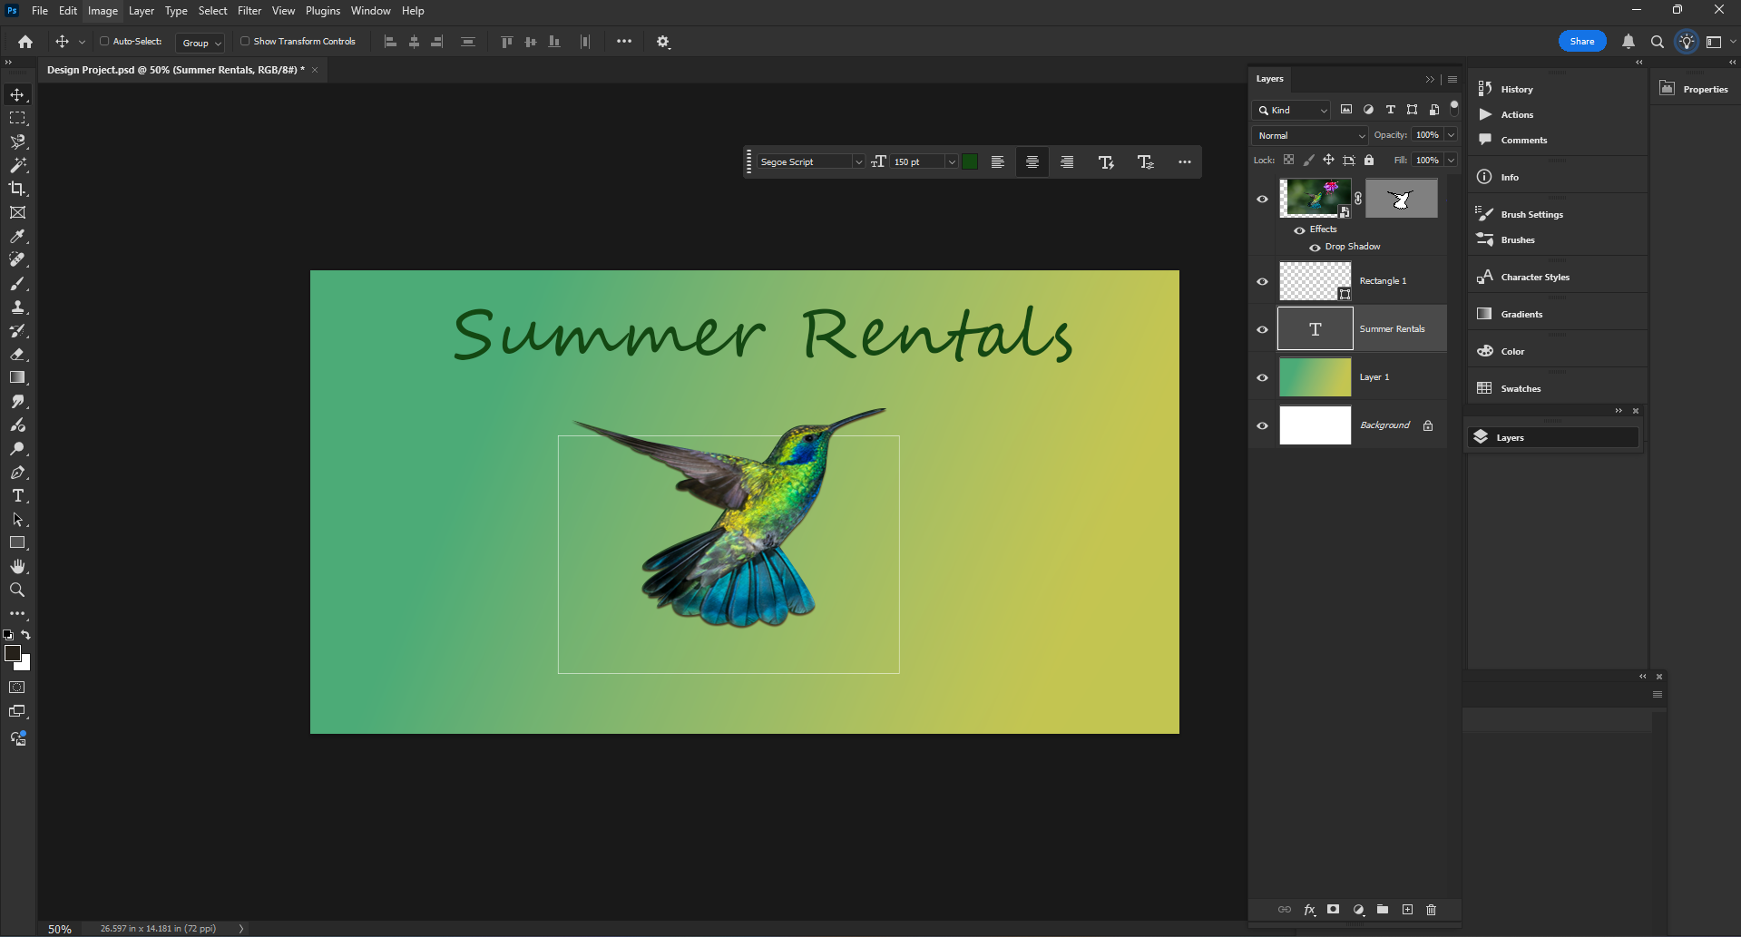
Task: Select the Horizontal Type tool
Action: (x=17, y=496)
